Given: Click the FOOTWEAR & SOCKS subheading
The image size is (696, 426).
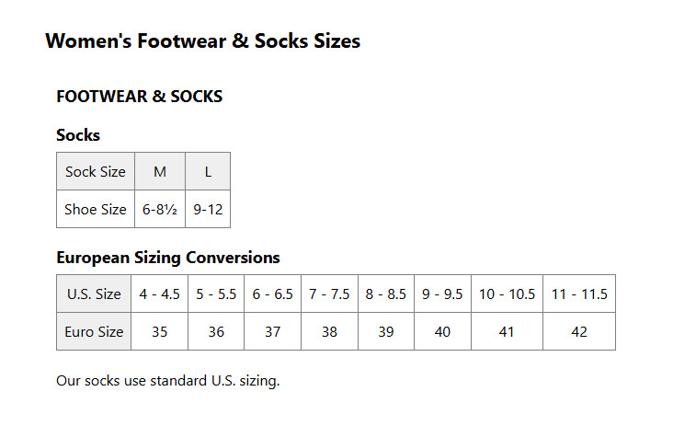Looking at the screenshot, I should pos(139,97).
